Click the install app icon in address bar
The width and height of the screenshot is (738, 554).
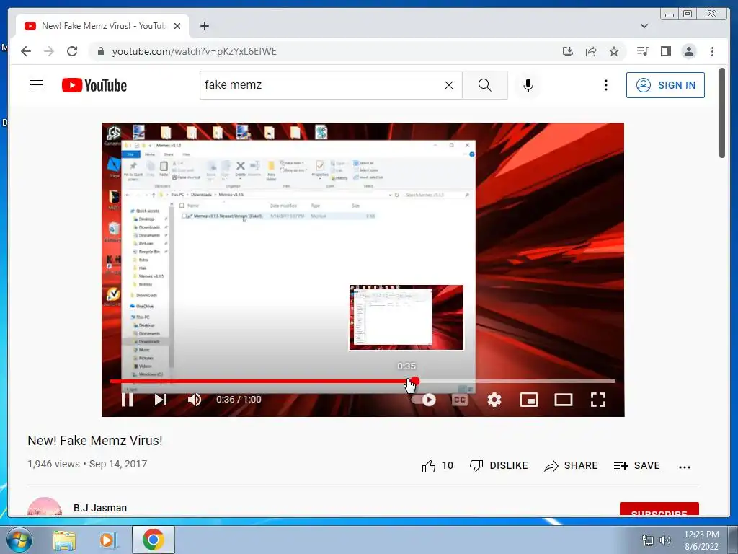tap(568, 51)
